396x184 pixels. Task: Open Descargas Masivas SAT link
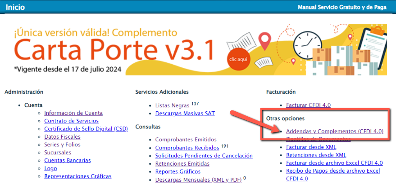(185, 114)
